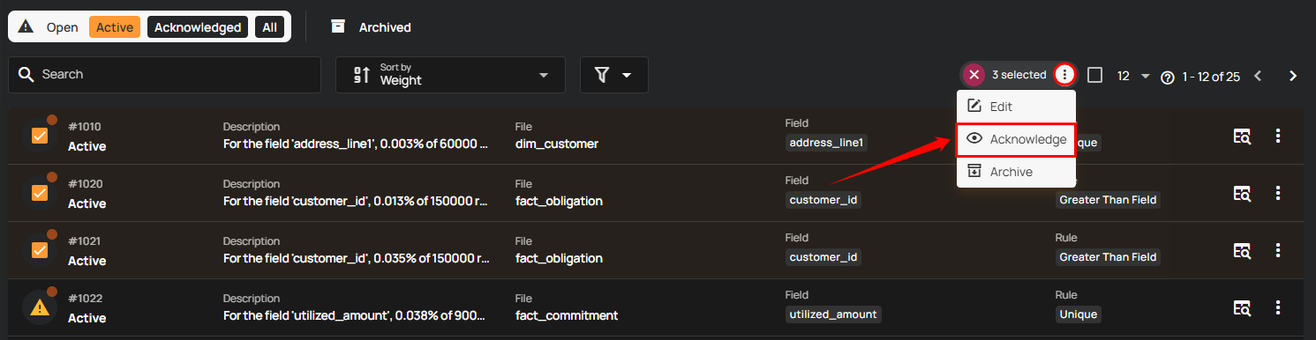Image resolution: width=1316 pixels, height=340 pixels.
Task: Open the address_line1 anomaly description
Action: pyautogui.click(x=356, y=144)
